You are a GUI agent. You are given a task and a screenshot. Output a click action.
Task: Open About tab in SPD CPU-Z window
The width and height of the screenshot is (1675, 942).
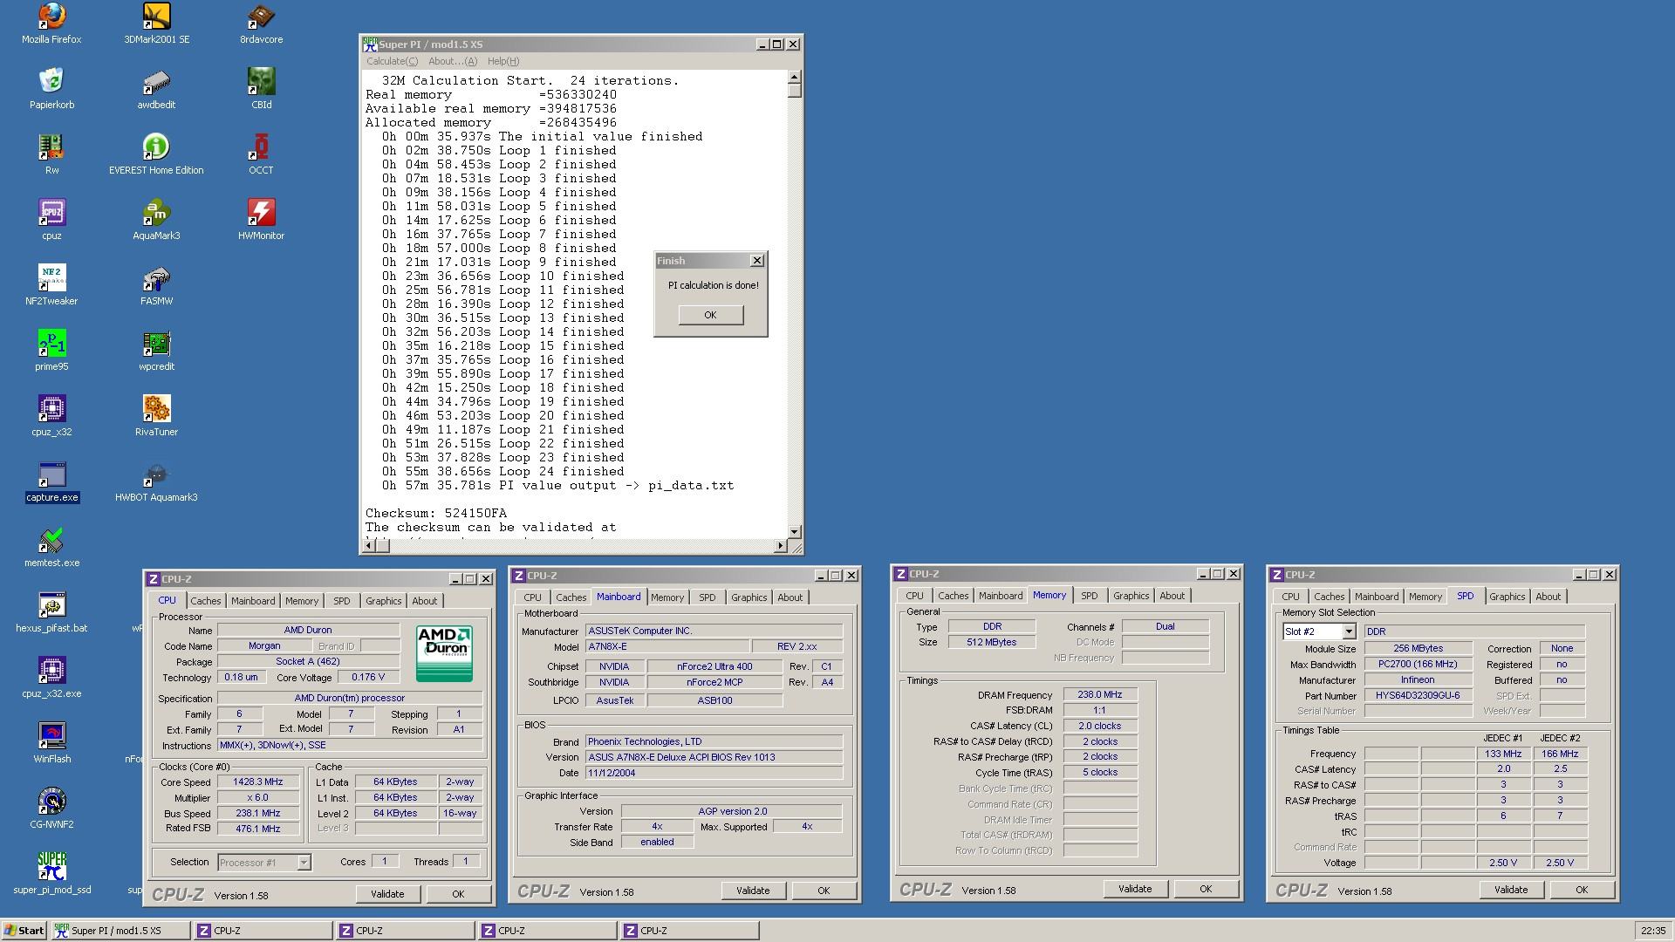click(1549, 597)
